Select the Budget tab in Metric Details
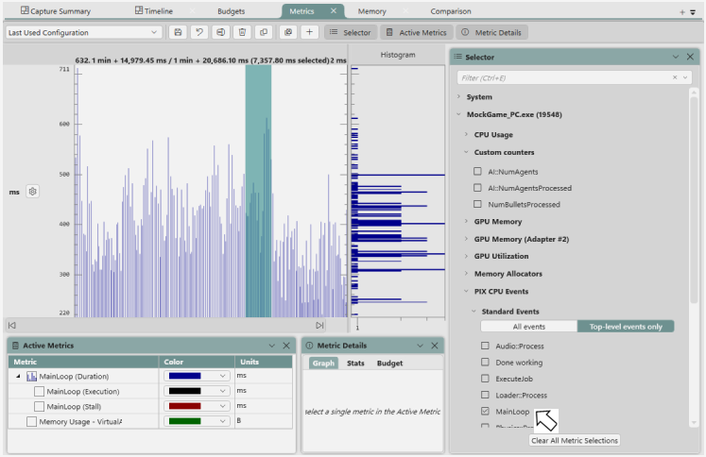The image size is (706, 457). [390, 363]
